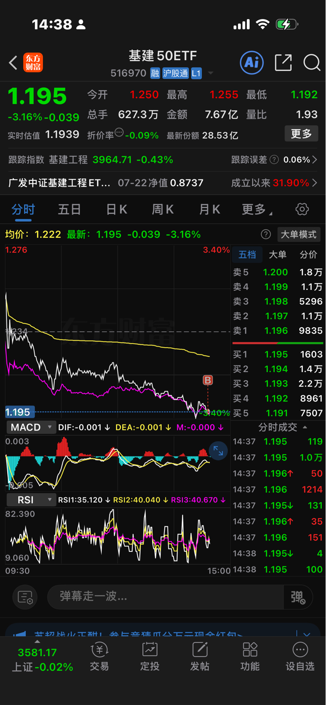The image size is (326, 705).
Task: Expand the stock title dropdown arrow
Action: [211, 73]
